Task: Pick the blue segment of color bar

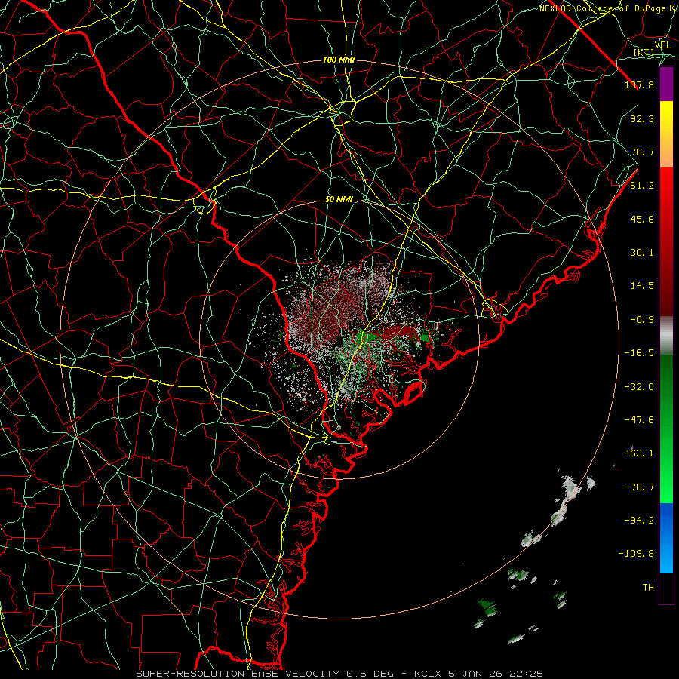Action: point(666,538)
